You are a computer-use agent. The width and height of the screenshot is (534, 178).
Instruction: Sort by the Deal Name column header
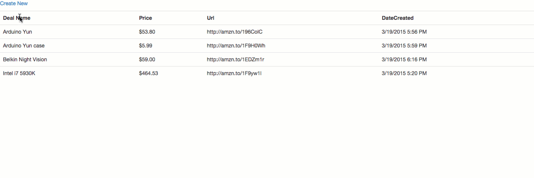(17, 18)
